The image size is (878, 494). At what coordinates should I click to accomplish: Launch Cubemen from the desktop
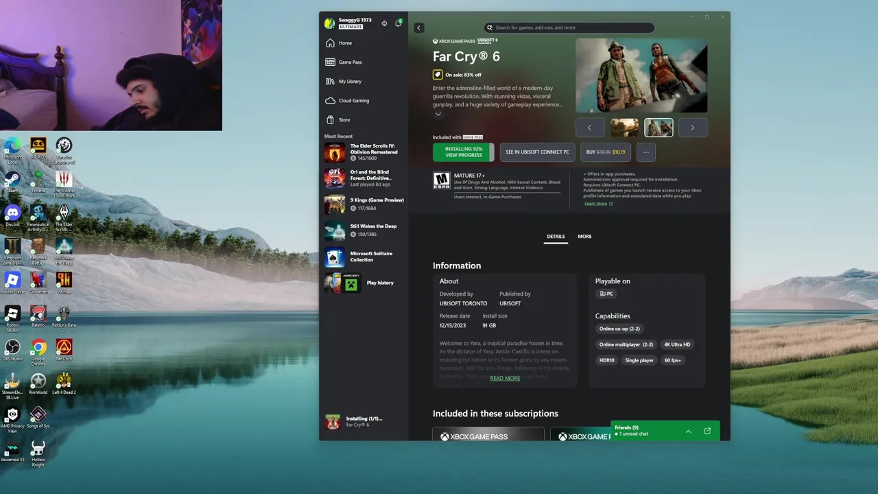coord(38,283)
